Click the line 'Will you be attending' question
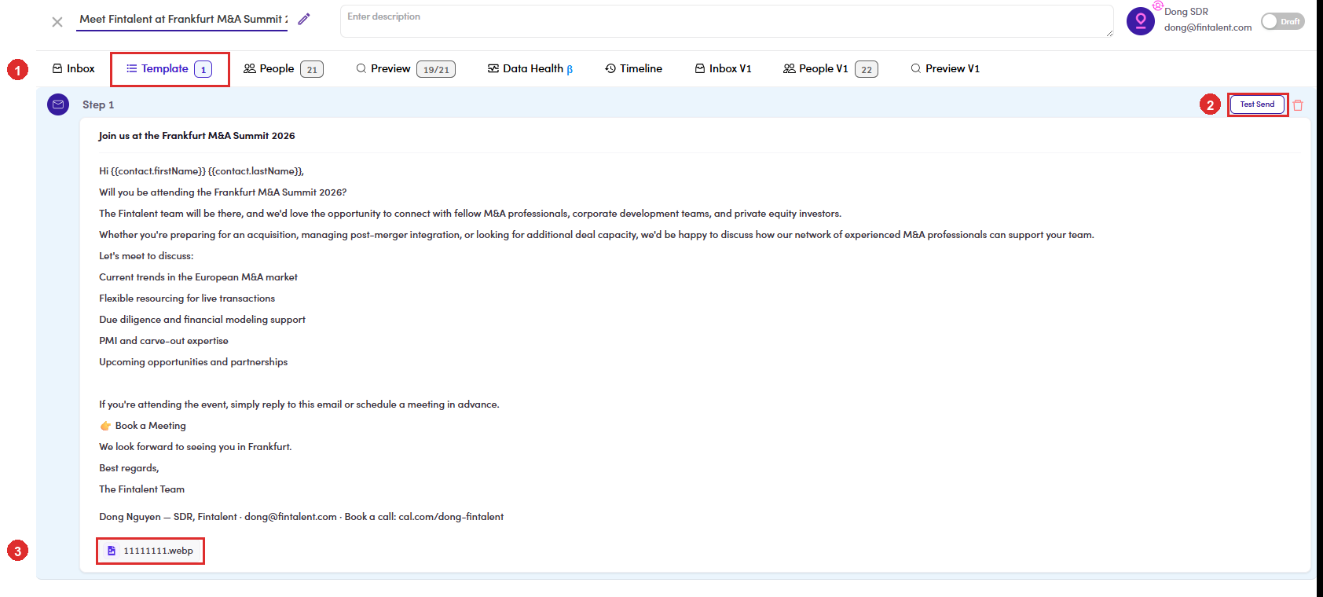The width and height of the screenshot is (1323, 597). click(223, 192)
